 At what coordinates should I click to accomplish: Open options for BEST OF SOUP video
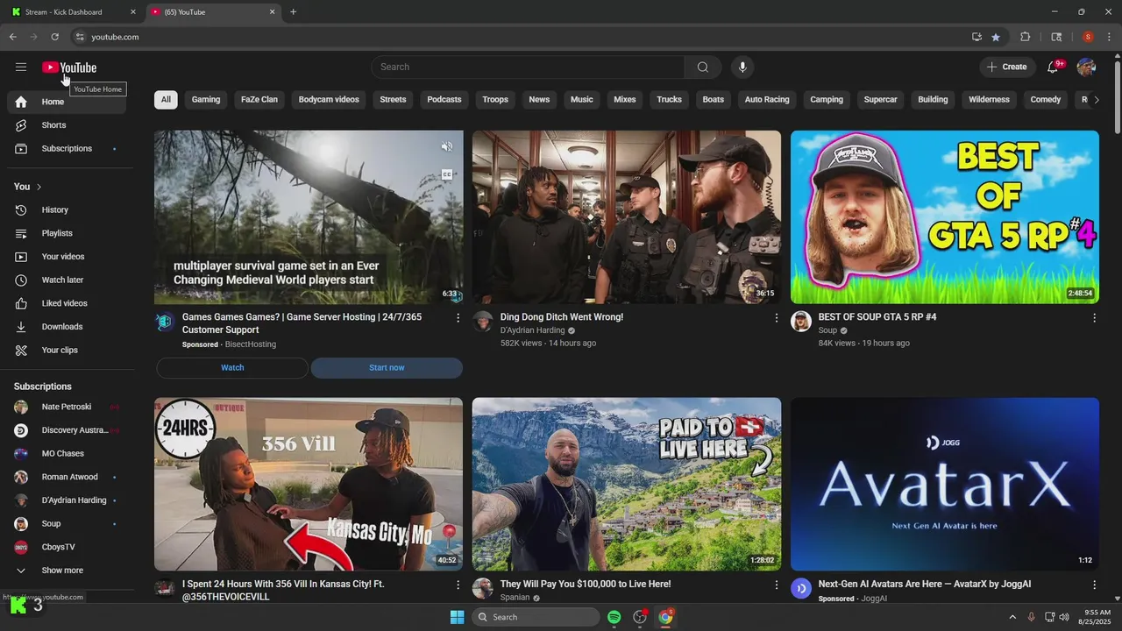(1094, 318)
